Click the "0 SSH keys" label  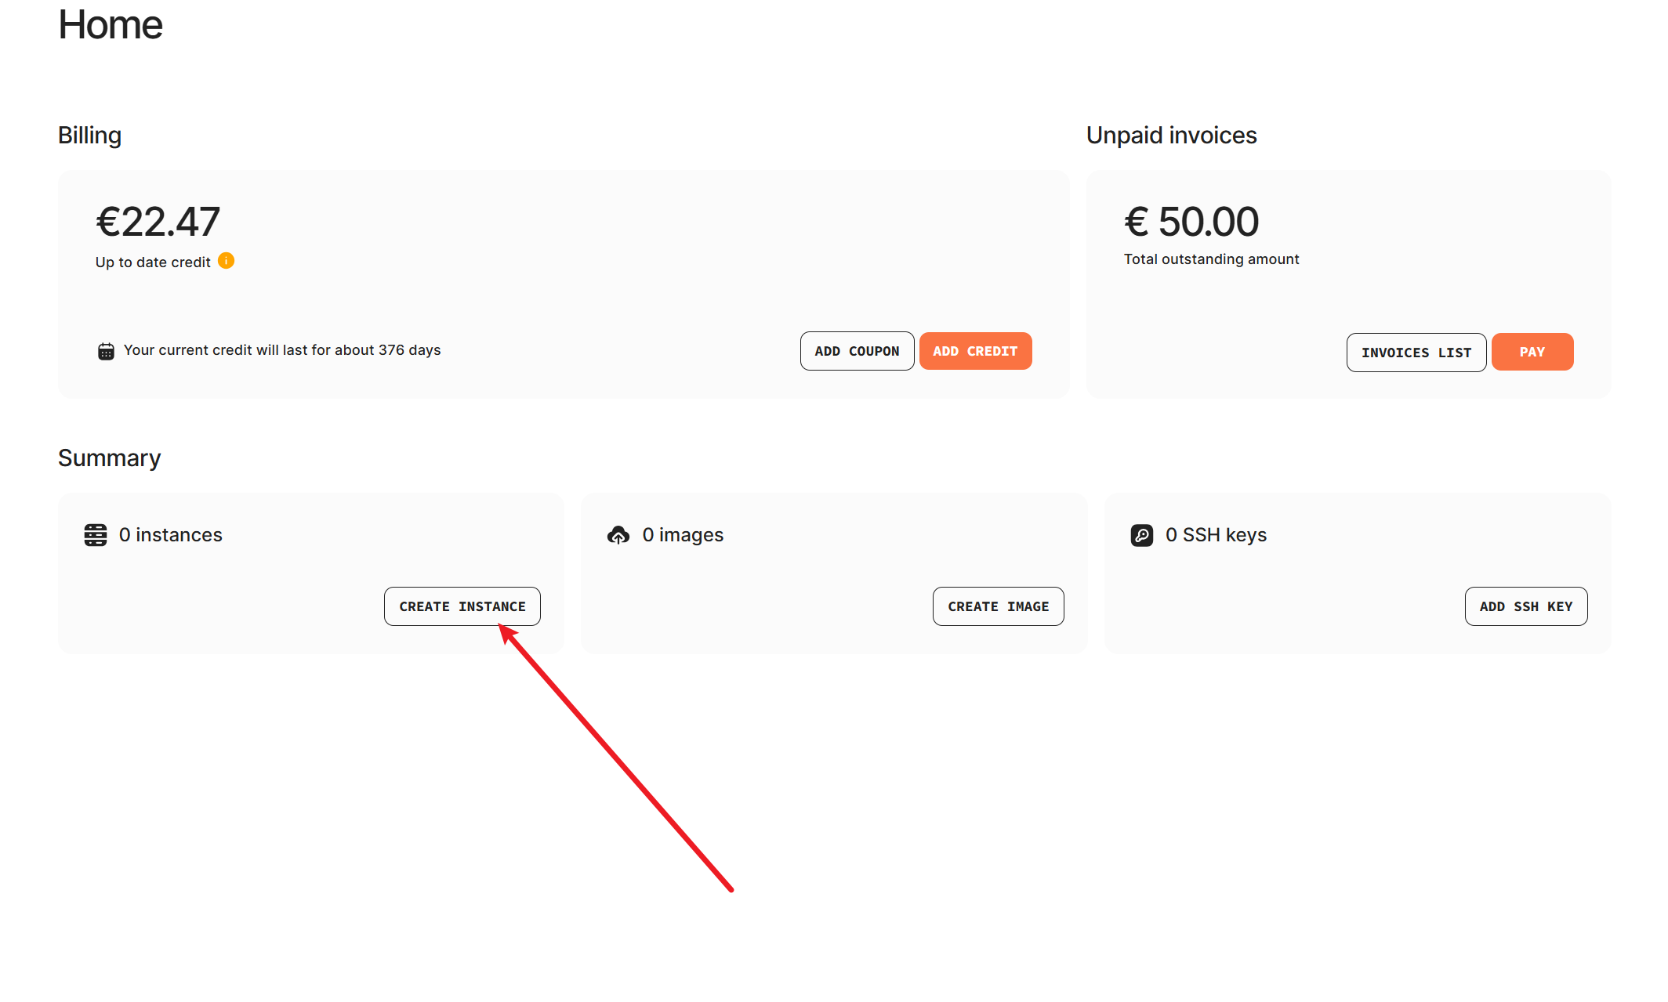pos(1216,535)
